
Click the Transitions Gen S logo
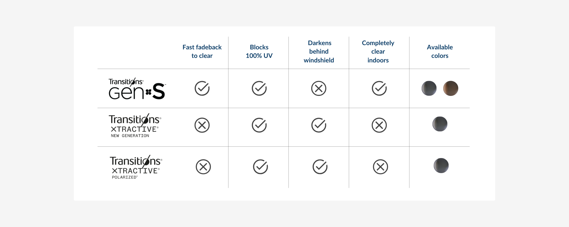(137, 89)
